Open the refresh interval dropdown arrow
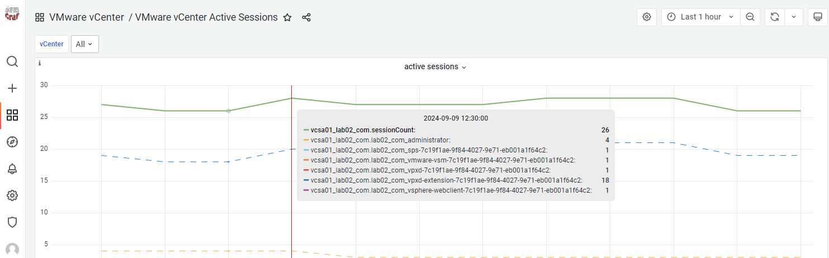 pos(794,17)
